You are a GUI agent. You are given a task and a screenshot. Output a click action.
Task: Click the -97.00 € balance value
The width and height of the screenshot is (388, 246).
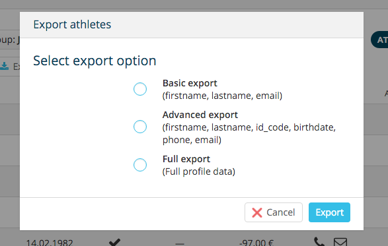pyautogui.click(x=256, y=242)
